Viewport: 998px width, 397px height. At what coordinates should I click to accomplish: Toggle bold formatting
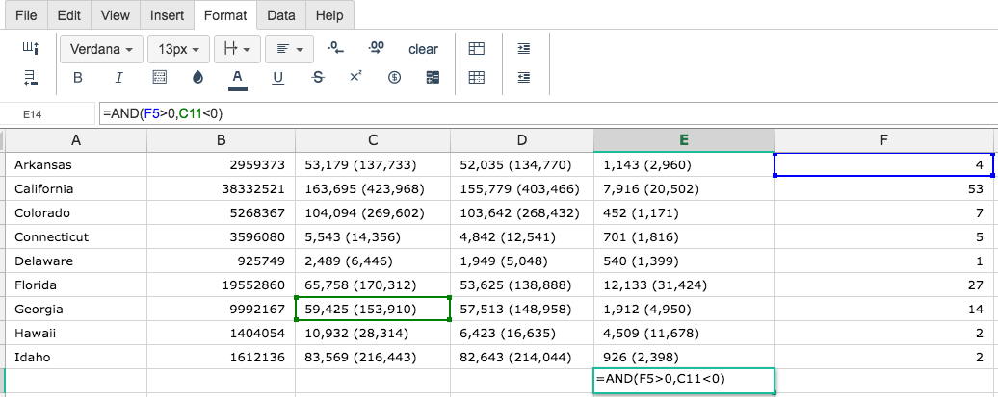[x=78, y=78]
